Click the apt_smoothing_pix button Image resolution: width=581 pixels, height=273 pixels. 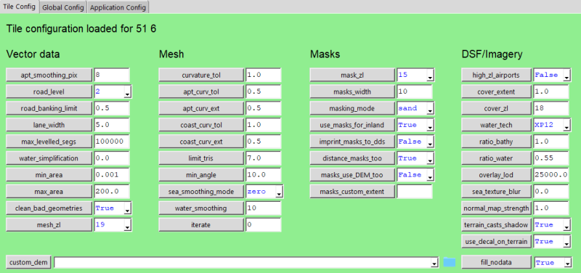49,76
